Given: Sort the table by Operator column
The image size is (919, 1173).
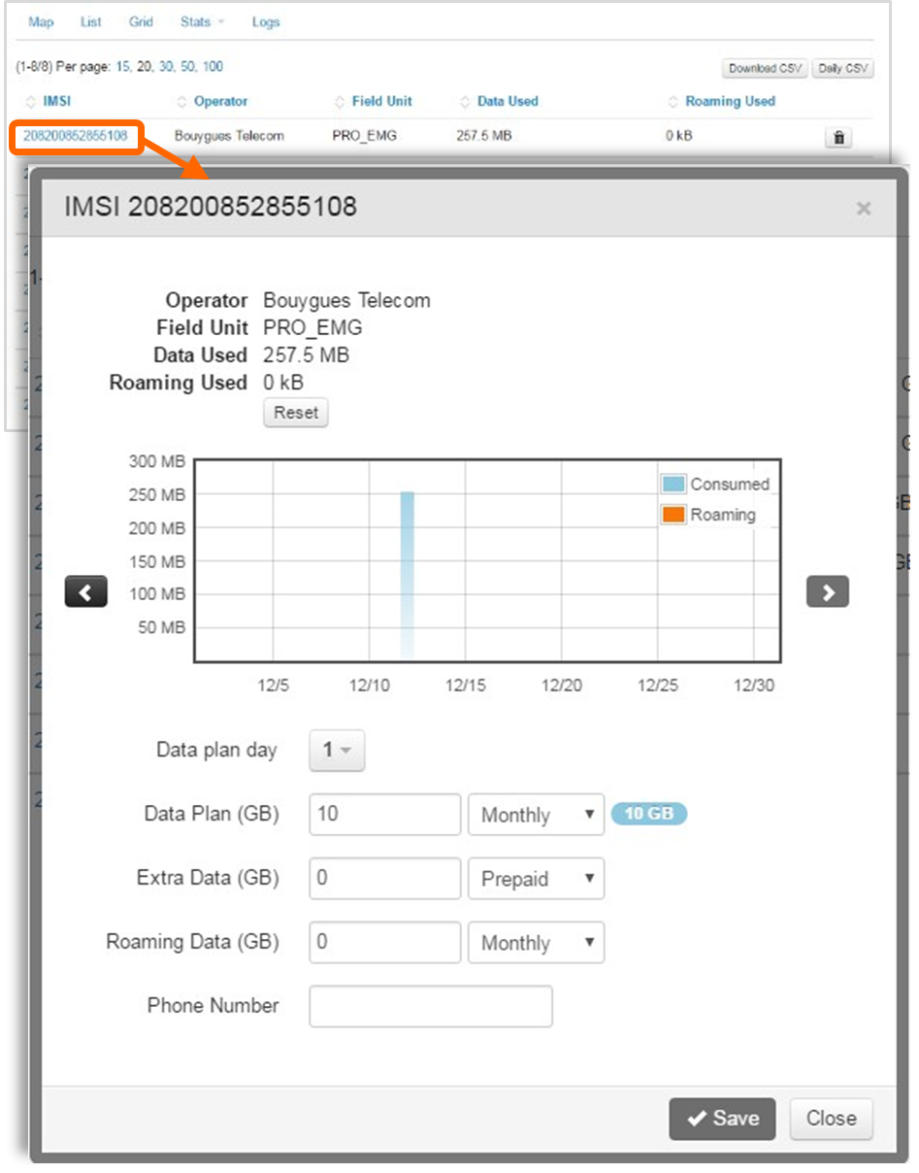Looking at the screenshot, I should [220, 101].
